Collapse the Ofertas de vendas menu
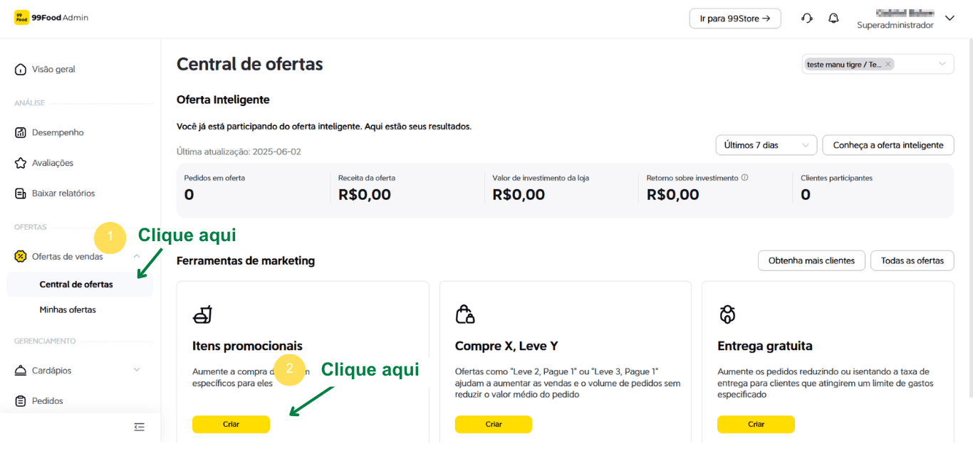This screenshot has width=973, height=451. coord(136,256)
